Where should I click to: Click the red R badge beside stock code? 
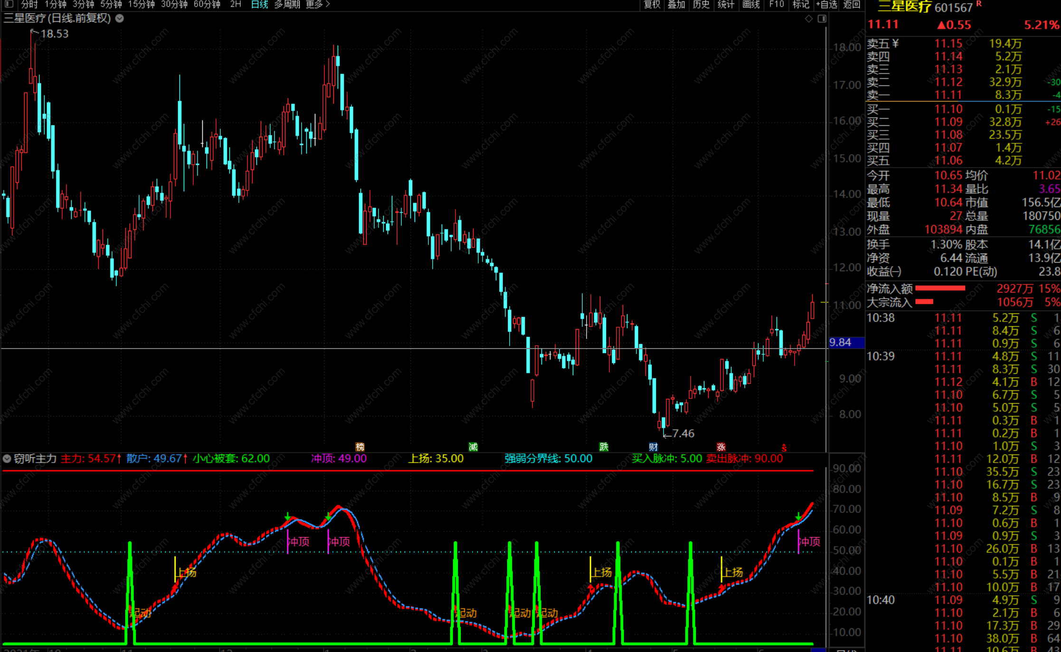pyautogui.click(x=979, y=4)
